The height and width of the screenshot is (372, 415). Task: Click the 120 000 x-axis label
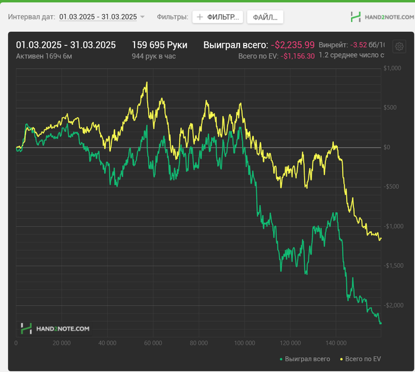pos(290,343)
